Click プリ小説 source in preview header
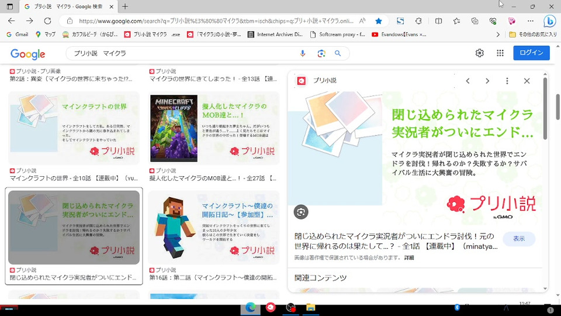 click(324, 81)
